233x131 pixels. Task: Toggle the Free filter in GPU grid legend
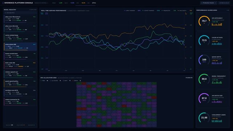tap(44, 80)
